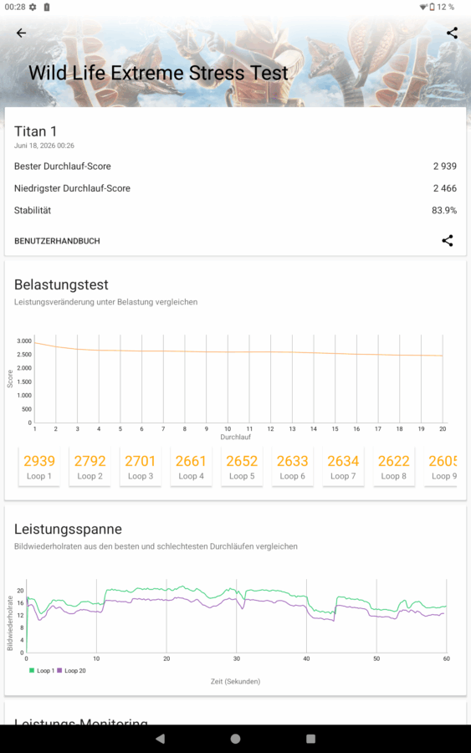Select the Loop 1 score card 2939
This screenshot has width=471, height=753.
point(38,467)
